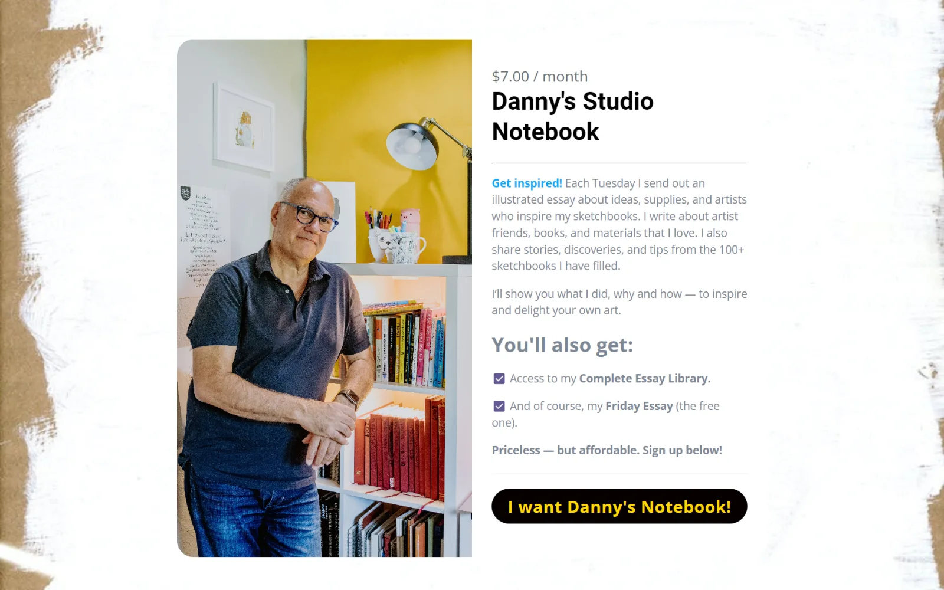Select the "Danny's Studio Notebook" heading

(572, 116)
